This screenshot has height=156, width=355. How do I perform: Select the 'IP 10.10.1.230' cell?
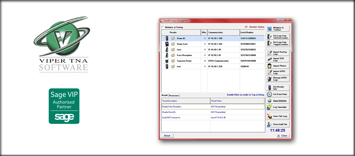[x=224, y=66]
